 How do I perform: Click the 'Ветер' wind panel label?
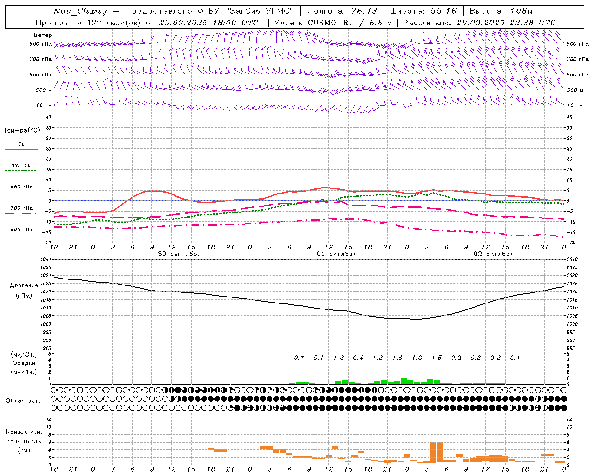[x=43, y=35]
